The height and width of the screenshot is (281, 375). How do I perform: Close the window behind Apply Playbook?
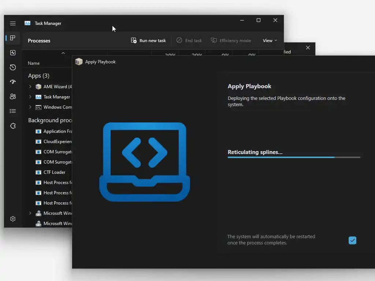[x=308, y=48]
